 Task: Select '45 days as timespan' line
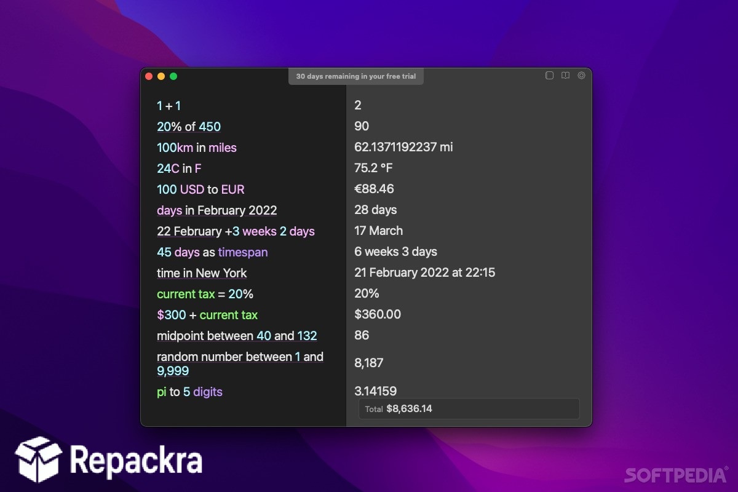[x=212, y=252]
